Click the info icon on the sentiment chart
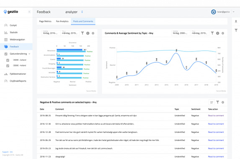240x159 pixels. [217, 33]
